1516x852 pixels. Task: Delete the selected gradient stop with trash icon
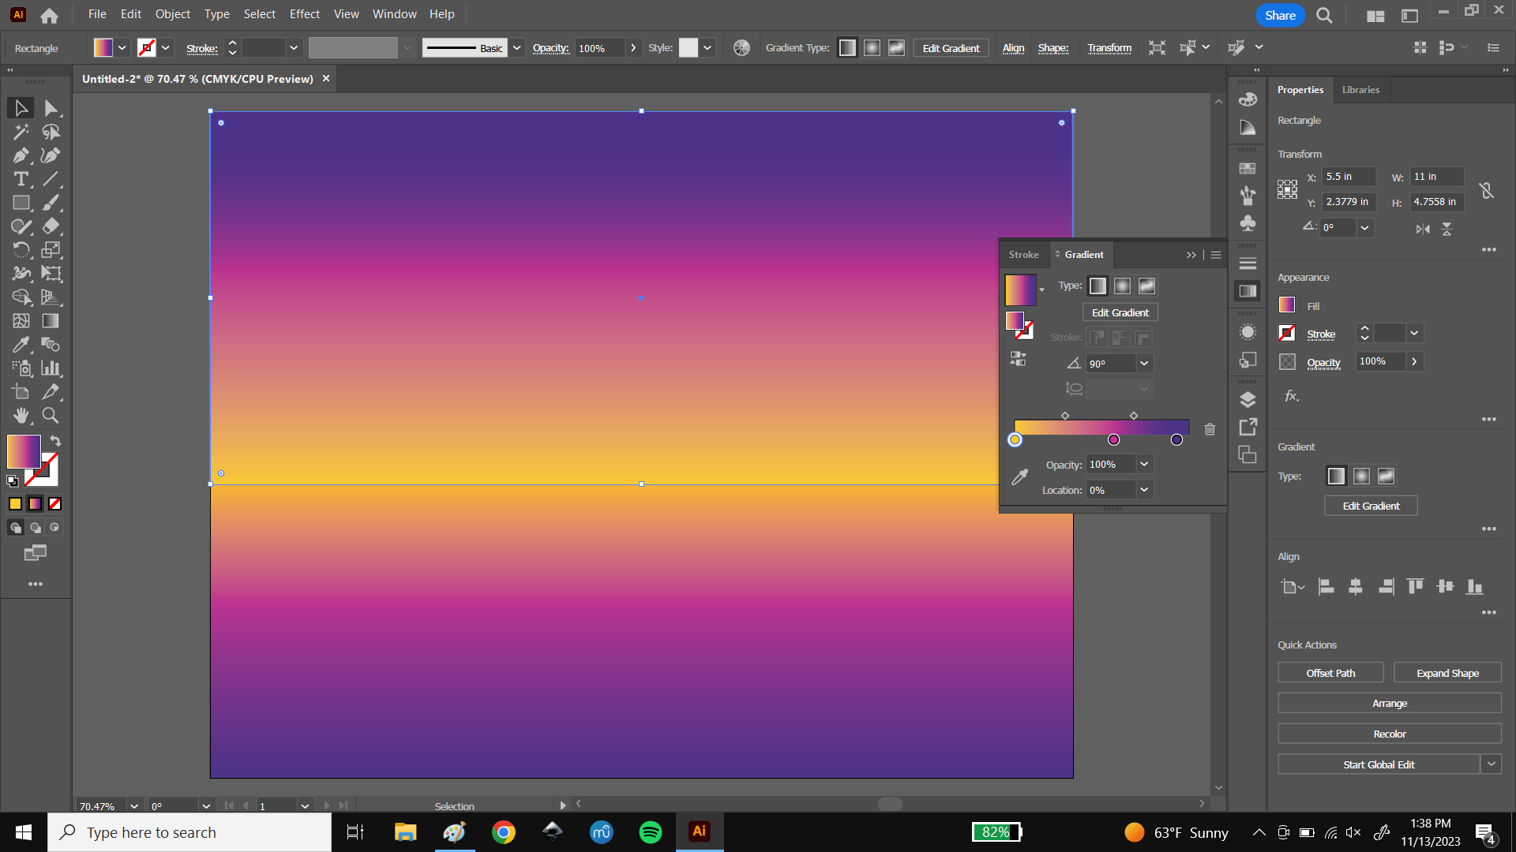click(x=1210, y=428)
